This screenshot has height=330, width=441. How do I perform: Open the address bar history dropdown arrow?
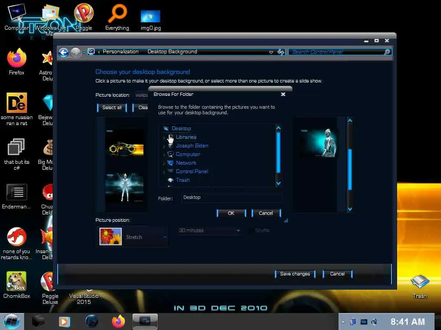(271, 52)
